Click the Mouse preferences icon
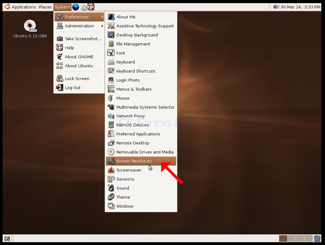This screenshot has width=325, height=245. pyautogui.click(x=111, y=98)
